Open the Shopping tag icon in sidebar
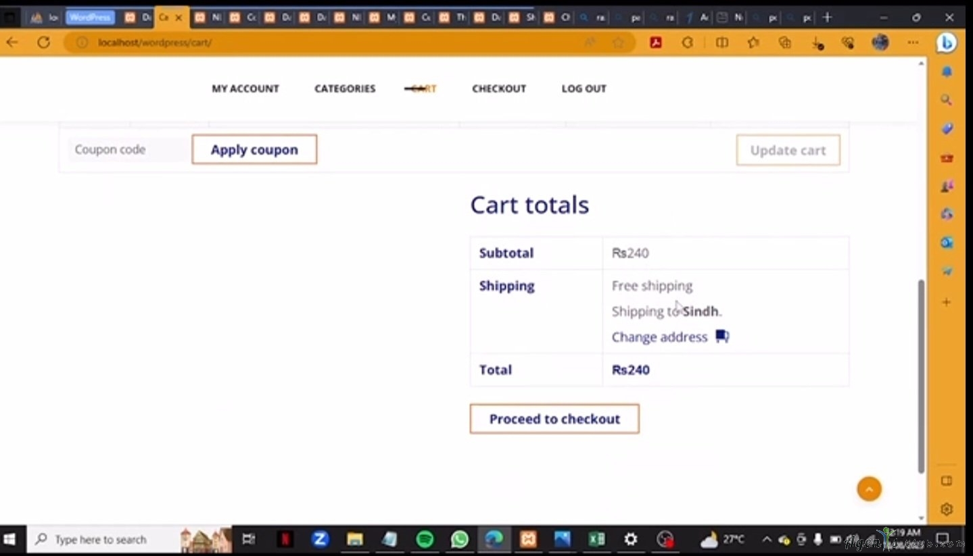The width and height of the screenshot is (973, 556). point(947,128)
